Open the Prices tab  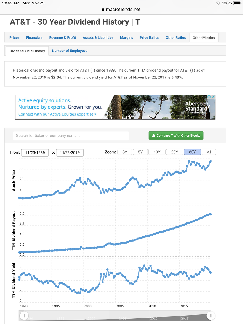pyautogui.click(x=14, y=38)
